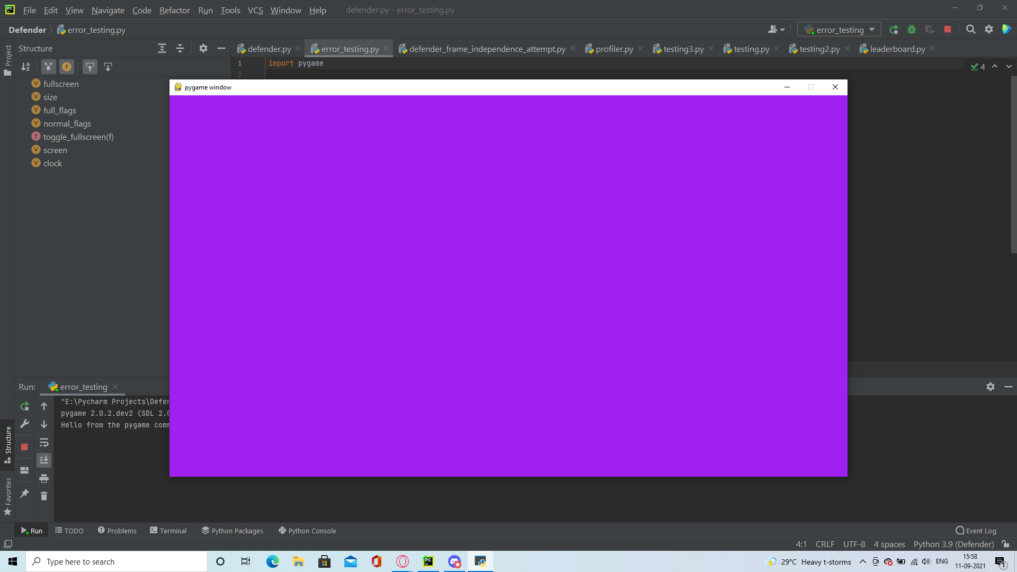Expand all nodes in Structure panel
Image resolution: width=1017 pixels, height=572 pixels.
coord(162,48)
